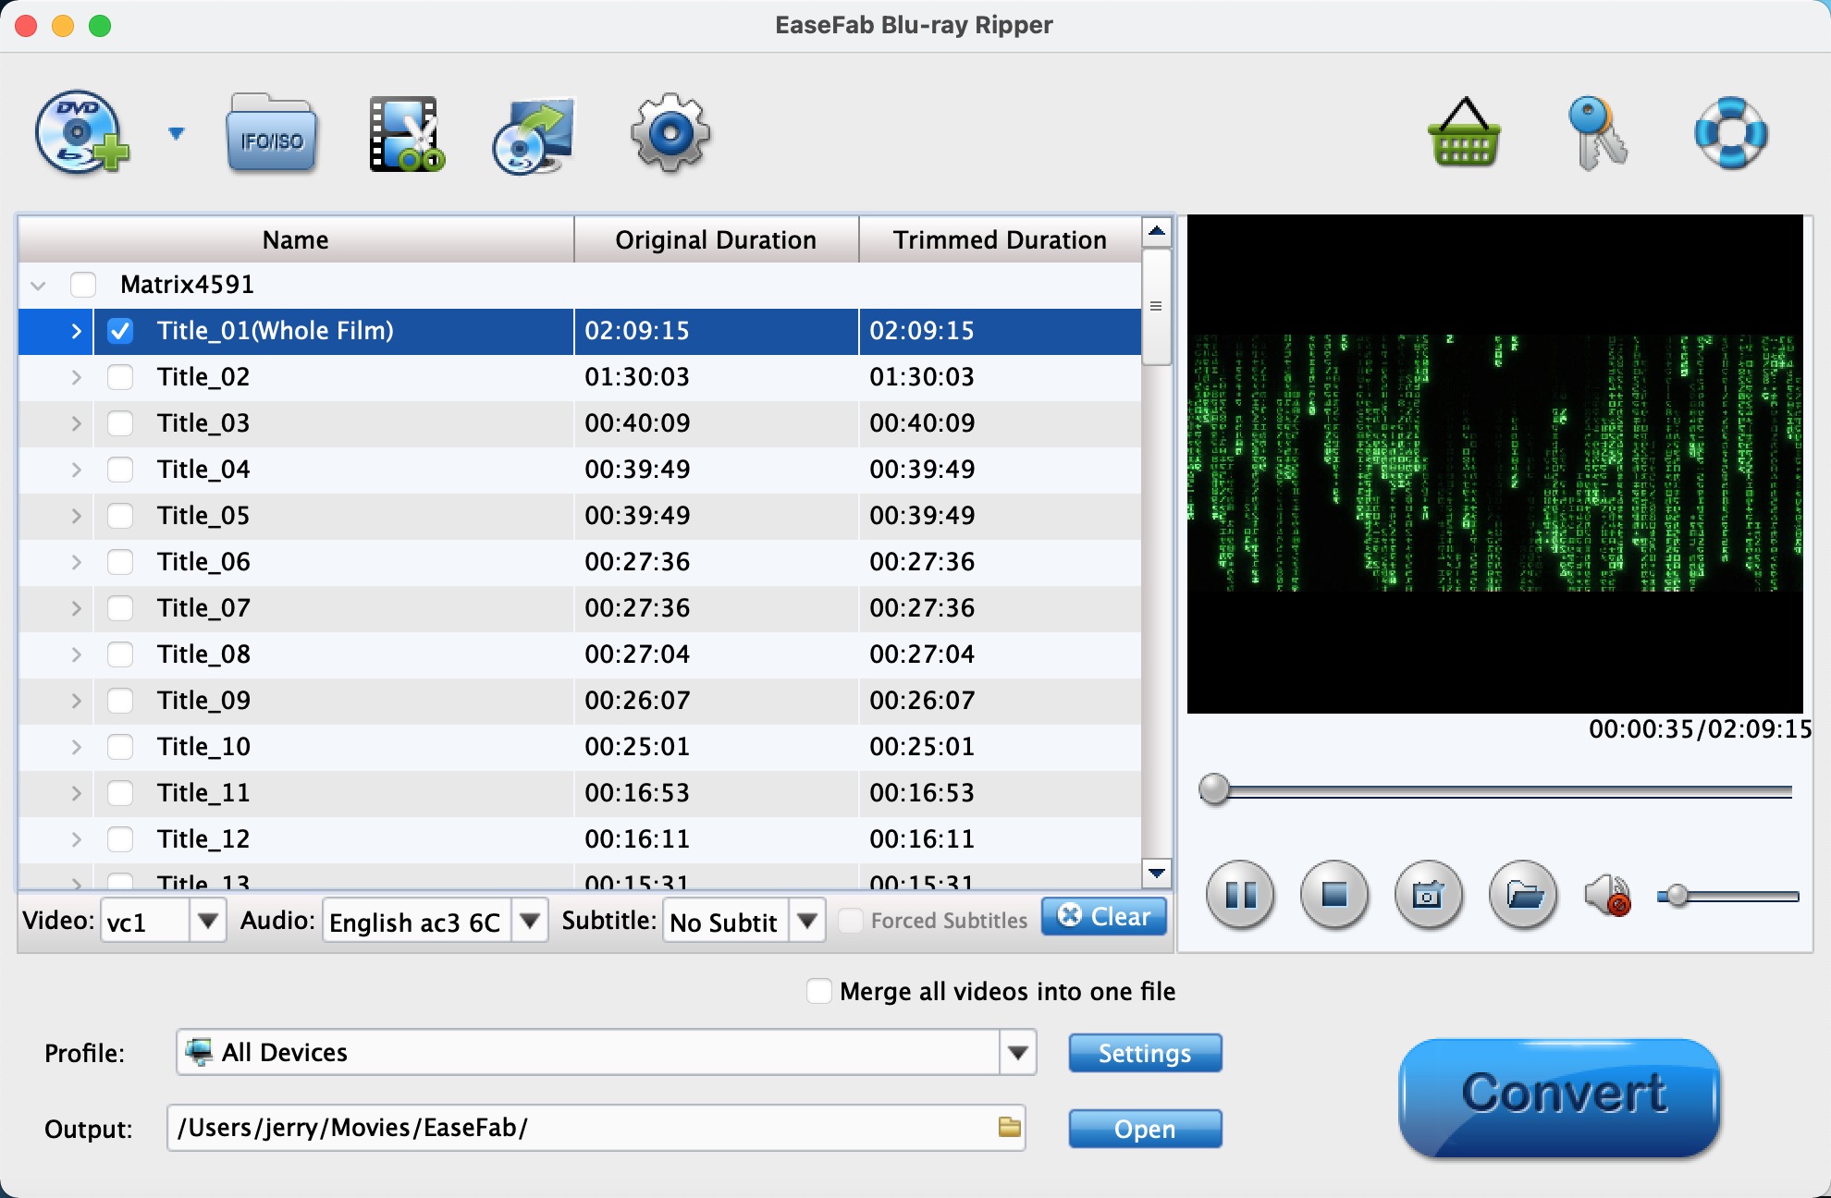
Task: Mute the preview speaker icon
Action: (1607, 895)
